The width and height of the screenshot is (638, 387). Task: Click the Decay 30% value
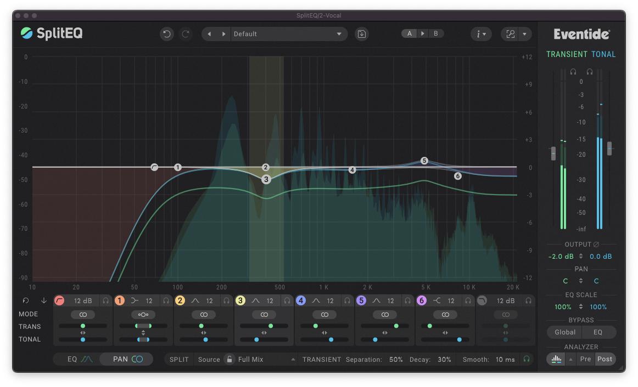coord(444,360)
